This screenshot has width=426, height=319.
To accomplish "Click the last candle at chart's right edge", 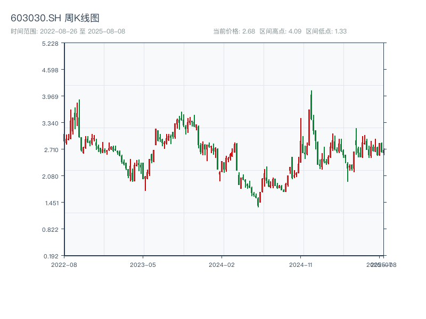I will tap(384, 152).
